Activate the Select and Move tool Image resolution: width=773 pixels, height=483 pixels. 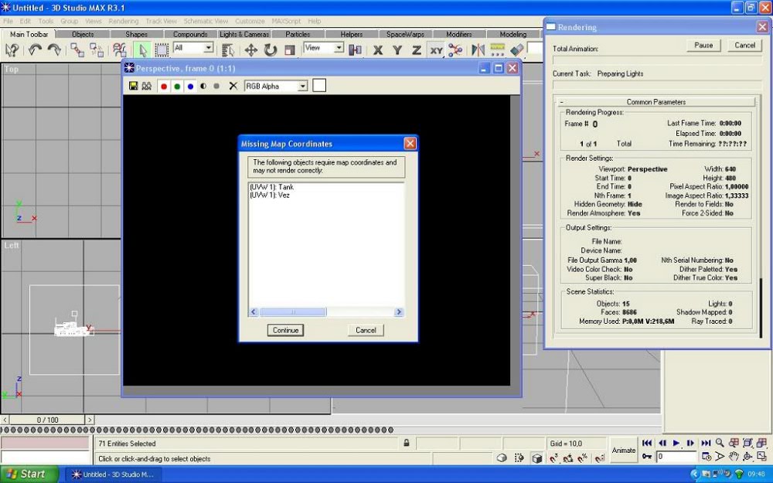pyautogui.click(x=251, y=49)
